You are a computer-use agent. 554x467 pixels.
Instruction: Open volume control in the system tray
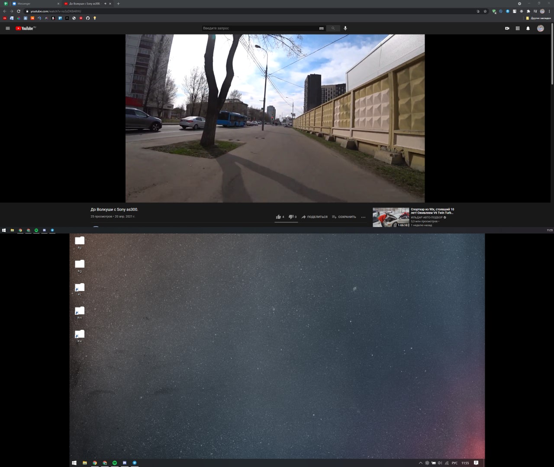pyautogui.click(x=440, y=463)
